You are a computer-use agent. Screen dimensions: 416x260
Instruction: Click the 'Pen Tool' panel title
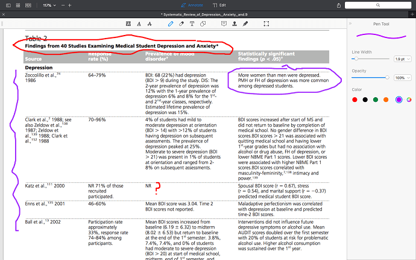[381, 24]
